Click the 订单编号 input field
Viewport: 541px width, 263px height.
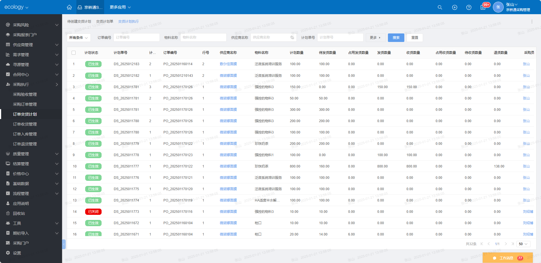pyautogui.click(x=137, y=37)
